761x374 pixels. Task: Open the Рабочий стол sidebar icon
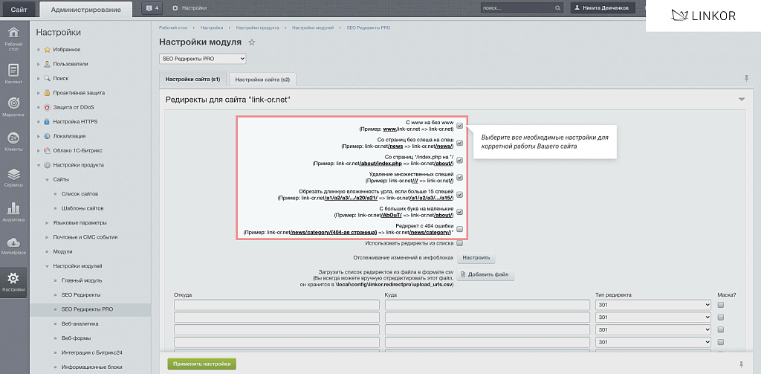click(x=13, y=37)
